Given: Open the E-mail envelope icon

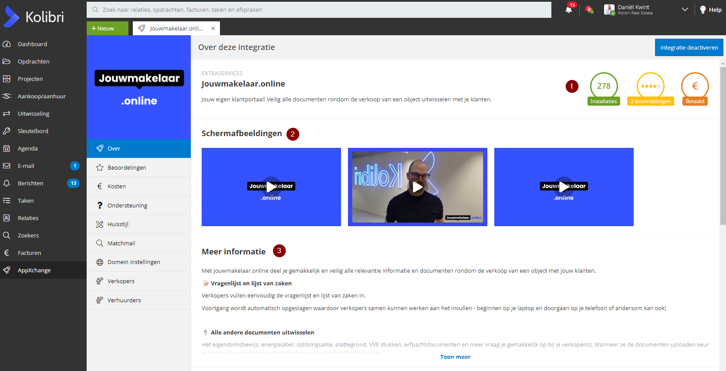Looking at the screenshot, I should click(x=7, y=166).
